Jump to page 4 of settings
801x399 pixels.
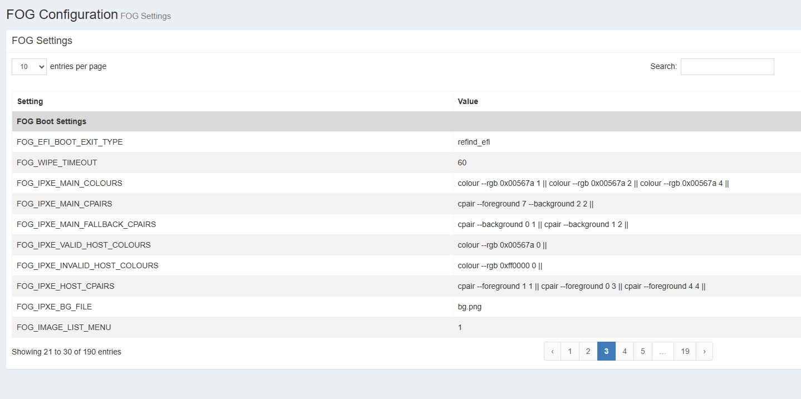click(625, 351)
